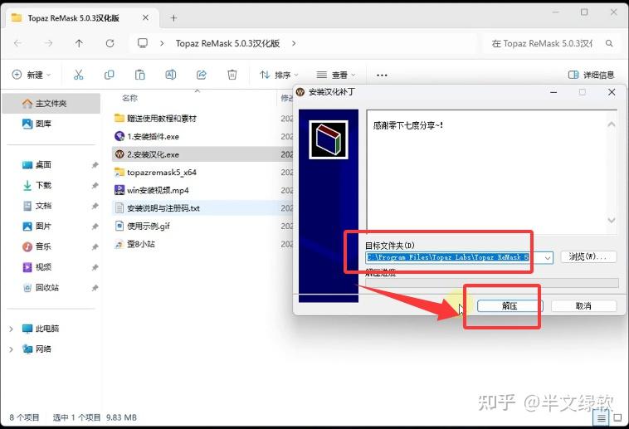
Task: Select the win安装视频.mp4 file
Action: 158,190
